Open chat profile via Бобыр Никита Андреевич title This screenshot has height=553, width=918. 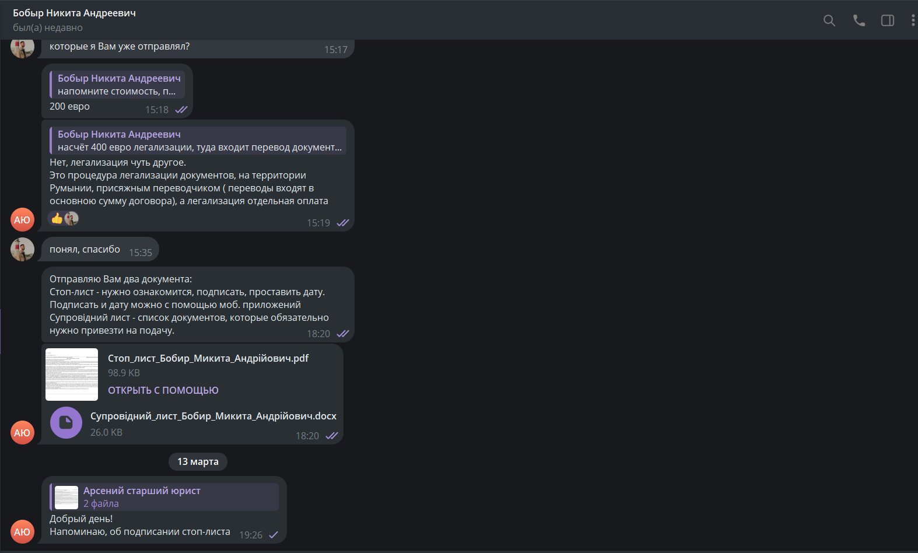pyautogui.click(x=74, y=13)
